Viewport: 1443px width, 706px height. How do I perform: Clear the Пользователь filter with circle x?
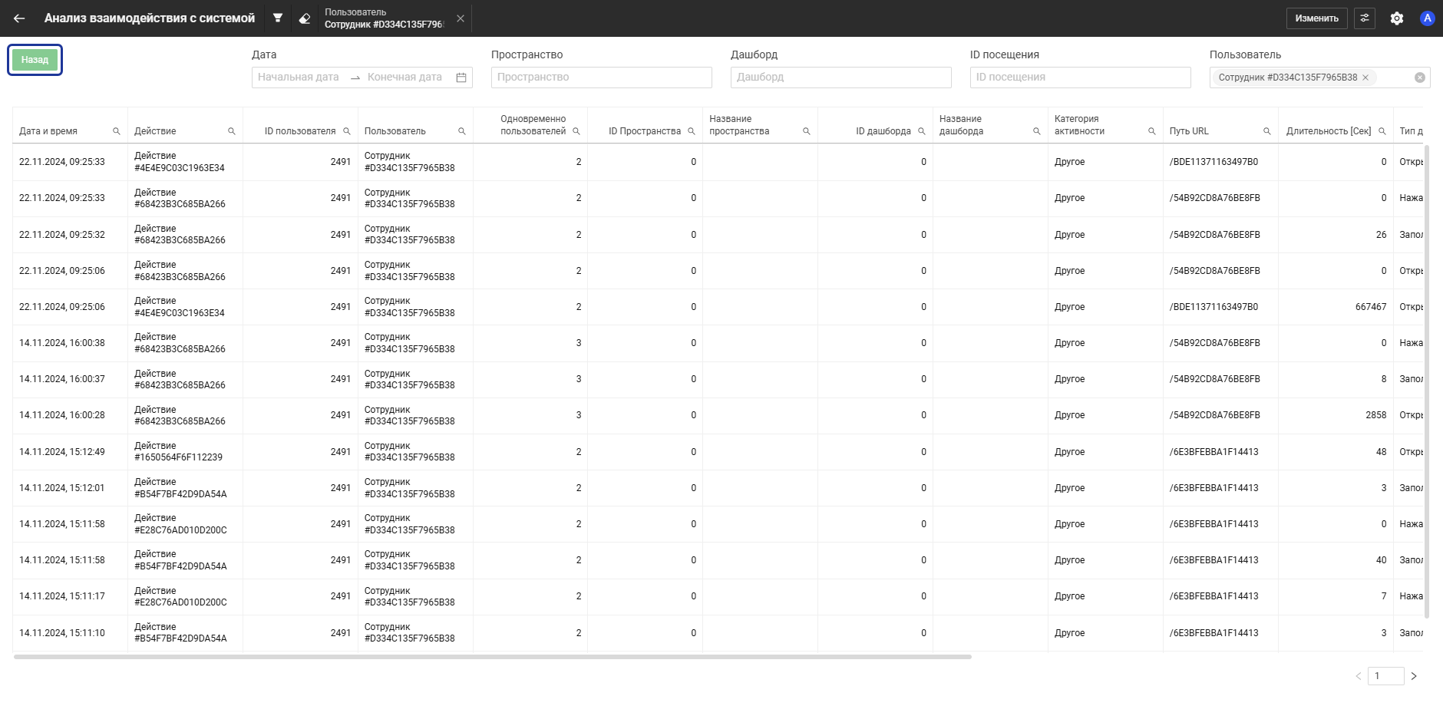point(1420,78)
